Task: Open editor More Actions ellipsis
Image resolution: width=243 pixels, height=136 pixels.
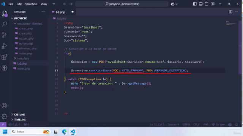Action: coord(237,12)
